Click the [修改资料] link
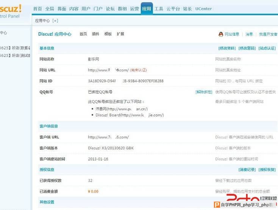Viewport: 278px width, 210px height. click(227, 48)
